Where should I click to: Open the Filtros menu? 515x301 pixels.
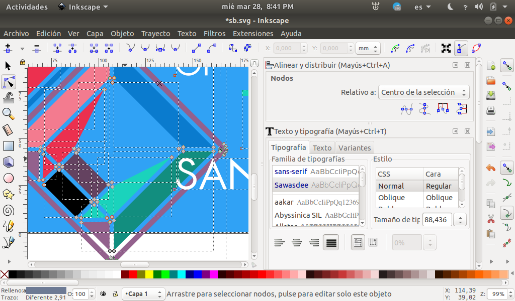click(x=214, y=34)
